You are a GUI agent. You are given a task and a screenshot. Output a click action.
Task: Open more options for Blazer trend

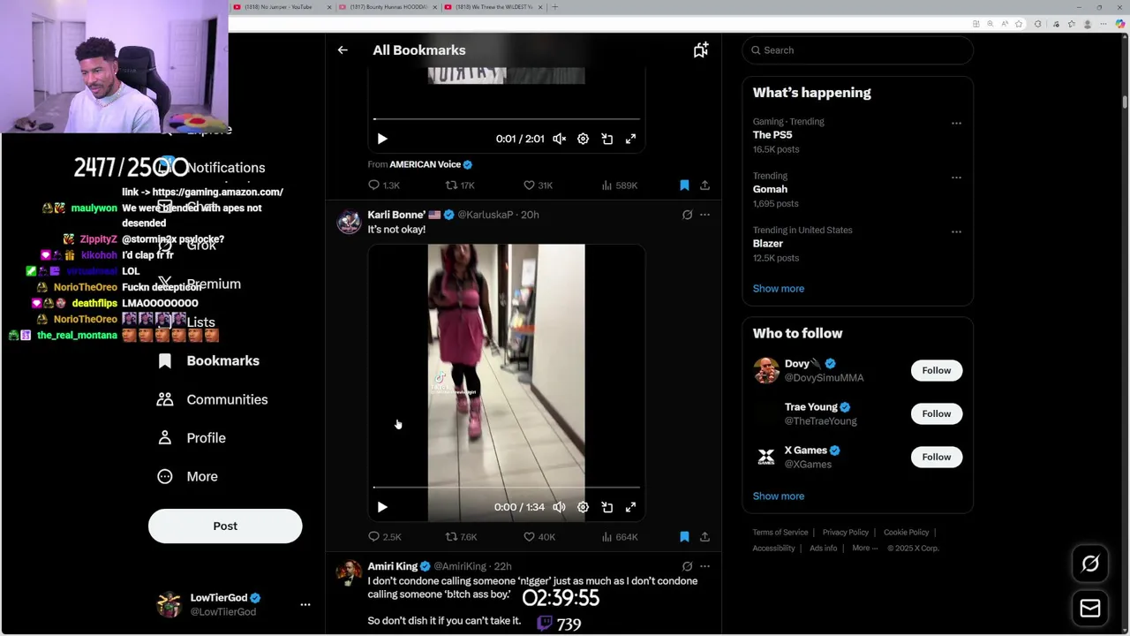click(x=956, y=231)
